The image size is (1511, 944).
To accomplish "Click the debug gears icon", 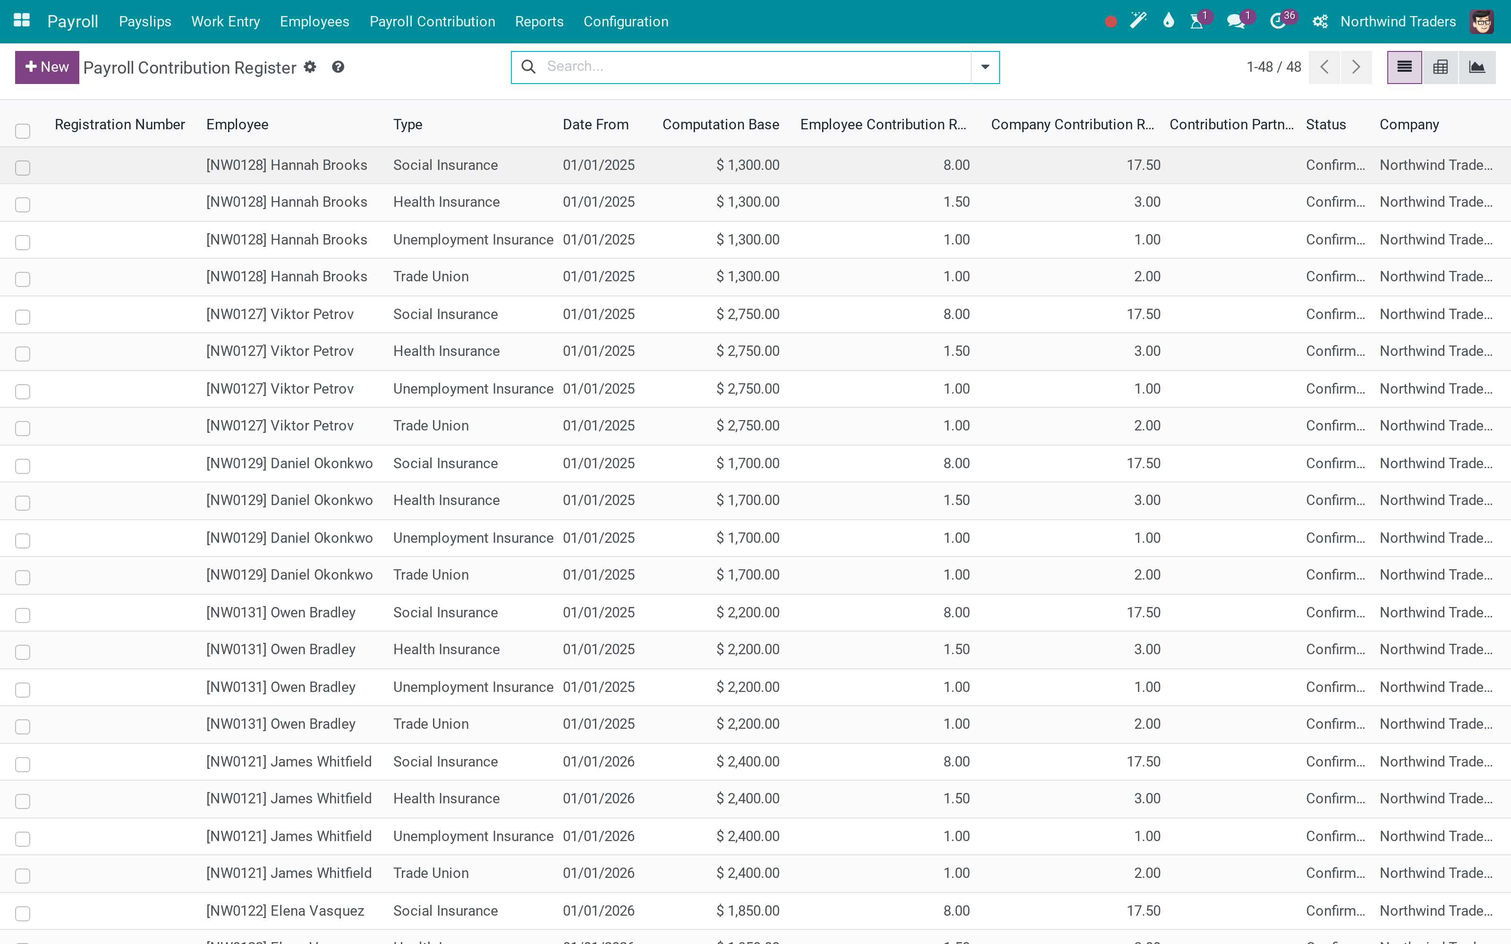I will (1320, 22).
